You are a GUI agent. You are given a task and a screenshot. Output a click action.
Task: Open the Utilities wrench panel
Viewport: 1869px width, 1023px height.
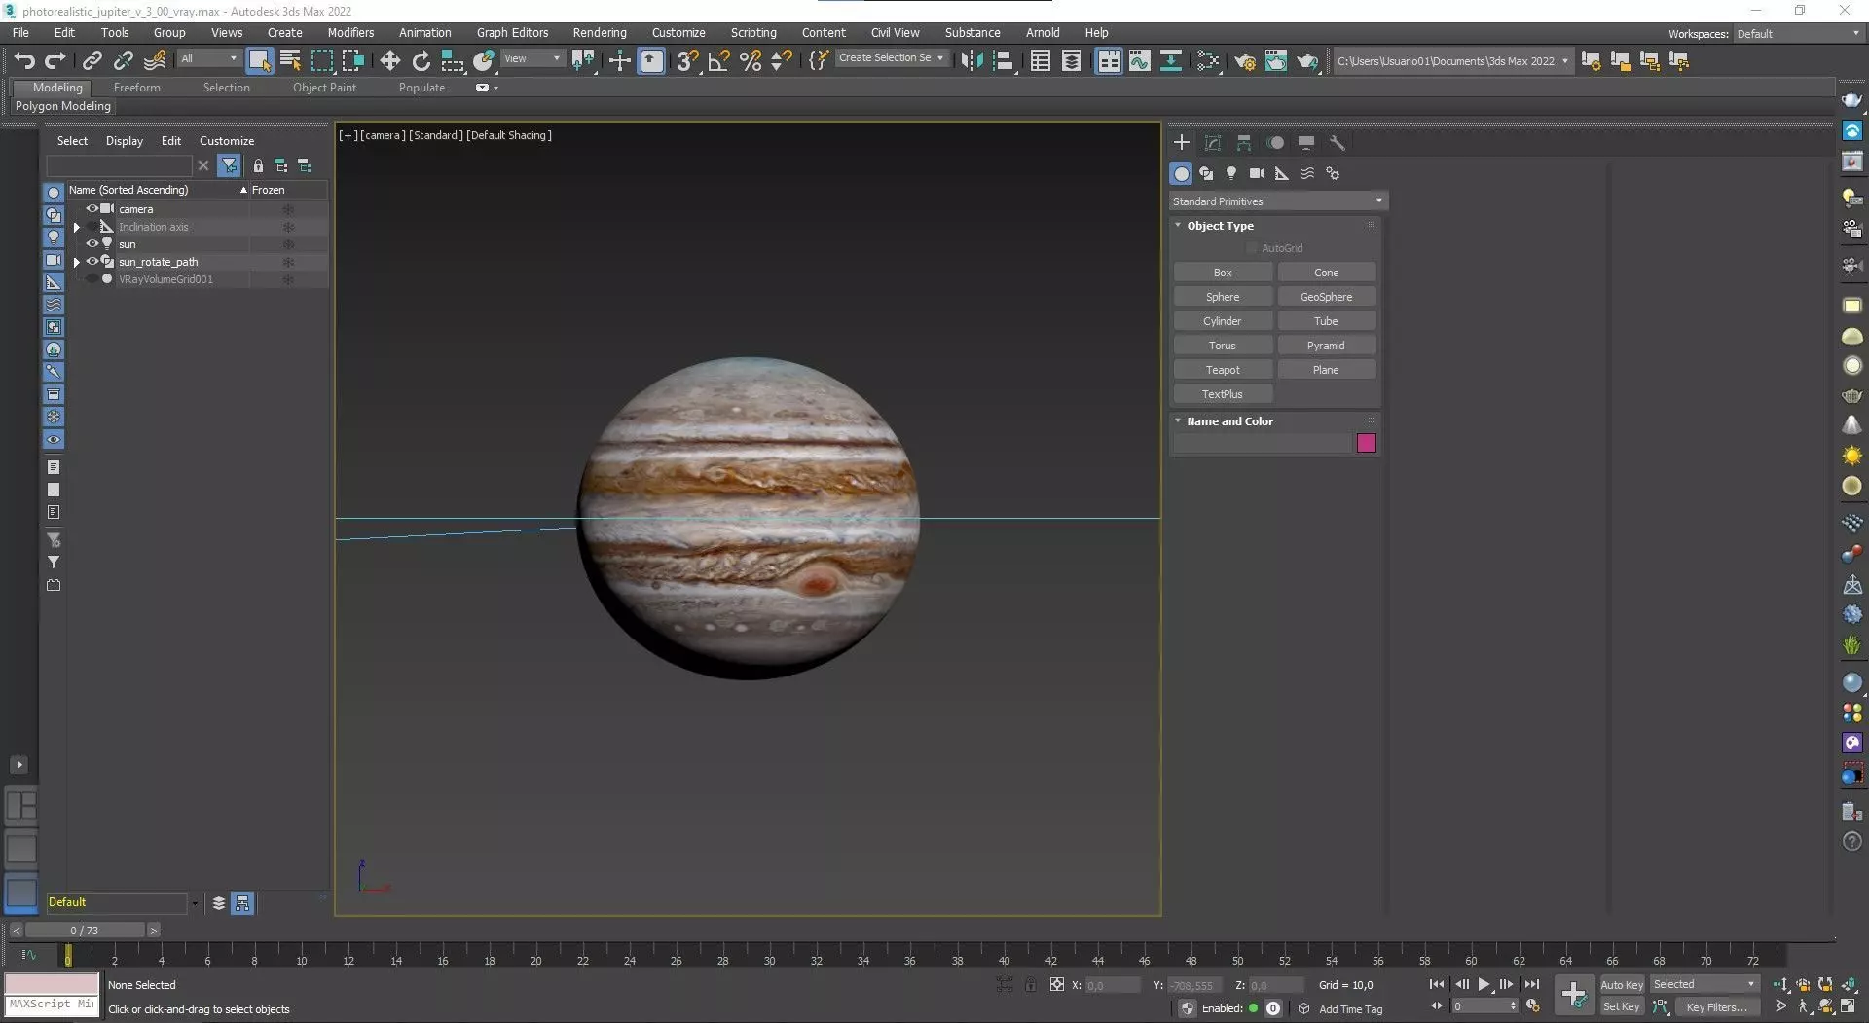[1338, 143]
